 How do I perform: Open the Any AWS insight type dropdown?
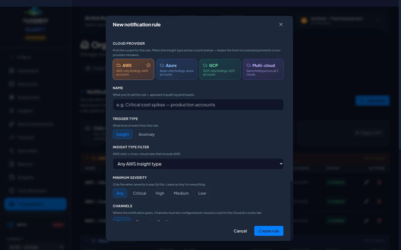coord(198,164)
